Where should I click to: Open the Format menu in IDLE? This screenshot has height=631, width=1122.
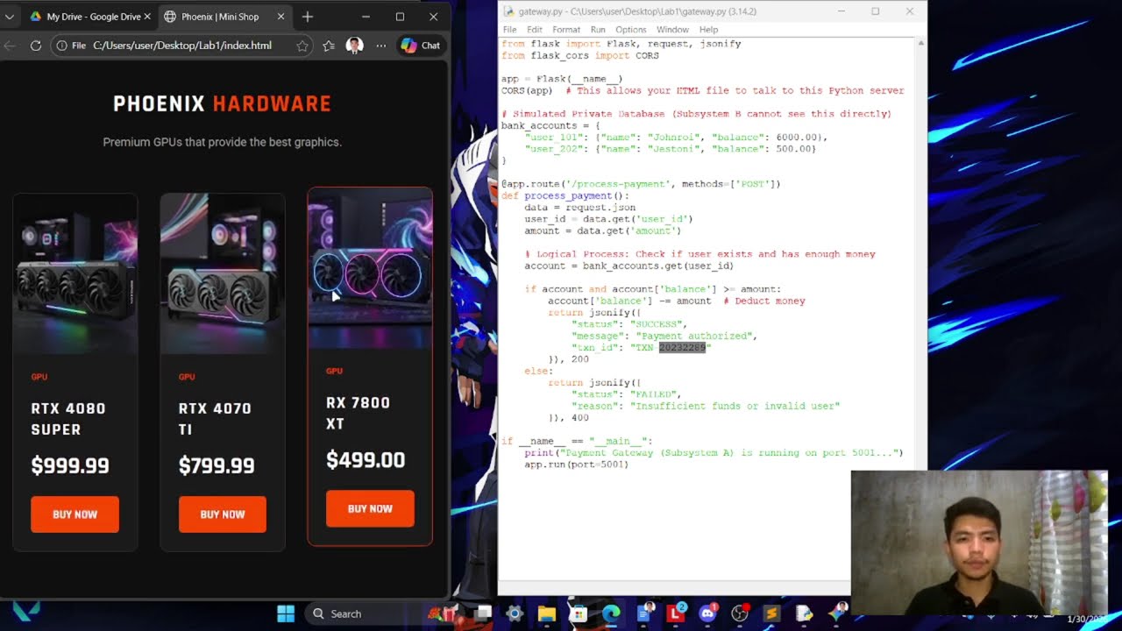click(x=566, y=30)
